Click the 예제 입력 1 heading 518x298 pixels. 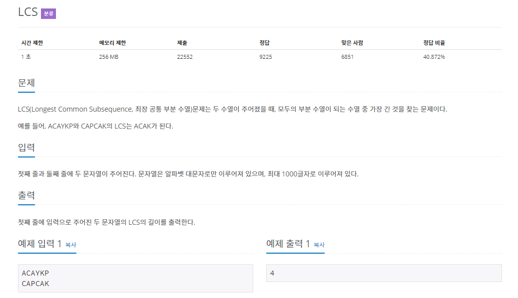39,244
